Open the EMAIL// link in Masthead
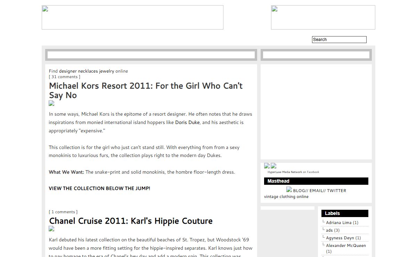The width and height of the screenshot is (417, 257). coord(318,191)
